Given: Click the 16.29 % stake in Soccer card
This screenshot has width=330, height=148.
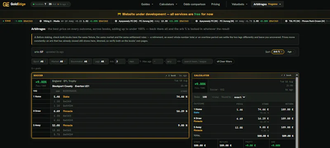Looking at the screenshot, I should pos(182,111).
